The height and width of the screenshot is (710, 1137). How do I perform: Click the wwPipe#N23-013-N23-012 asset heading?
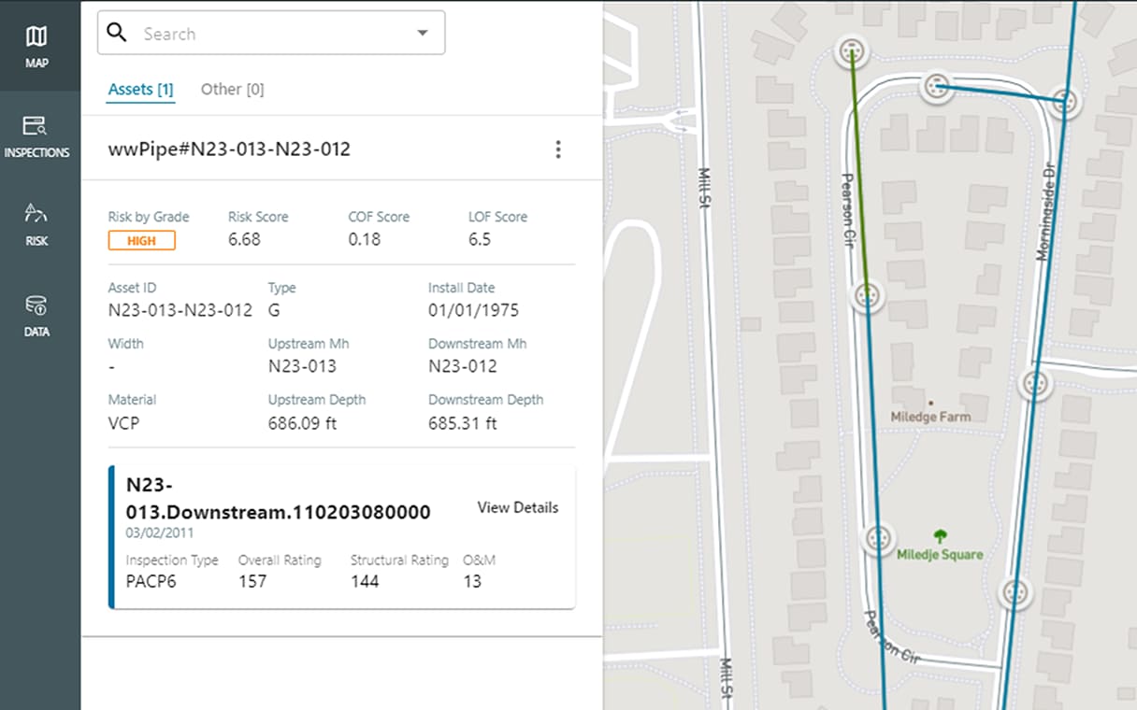230,149
